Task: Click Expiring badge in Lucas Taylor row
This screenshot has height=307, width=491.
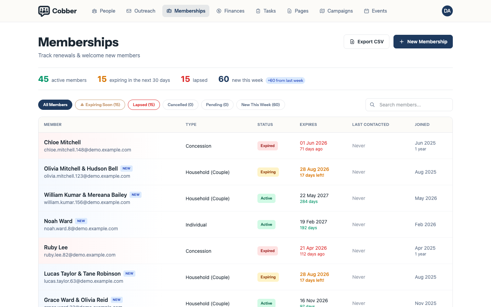Action: [268, 277]
